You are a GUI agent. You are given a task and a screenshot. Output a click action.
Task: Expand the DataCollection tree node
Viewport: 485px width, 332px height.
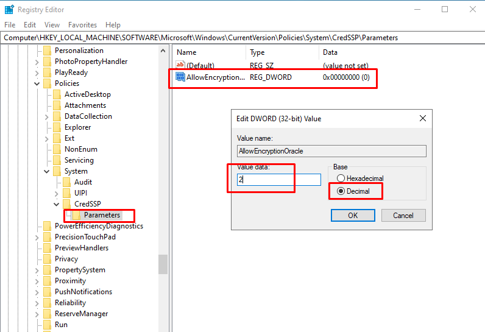click(x=47, y=117)
